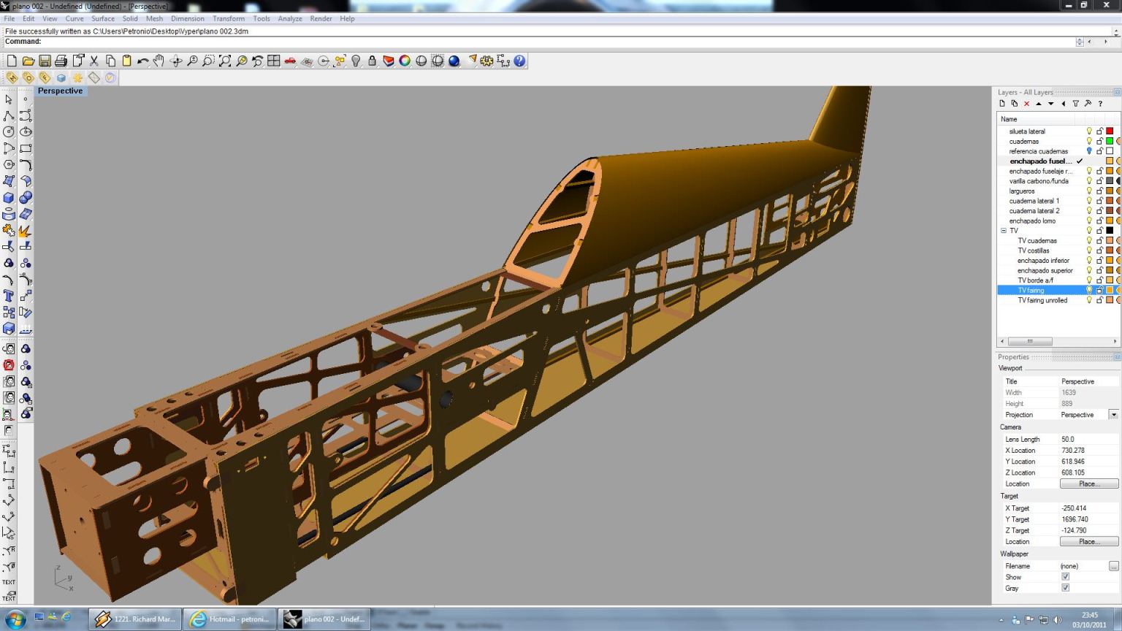Open the Surface menu

102,19
